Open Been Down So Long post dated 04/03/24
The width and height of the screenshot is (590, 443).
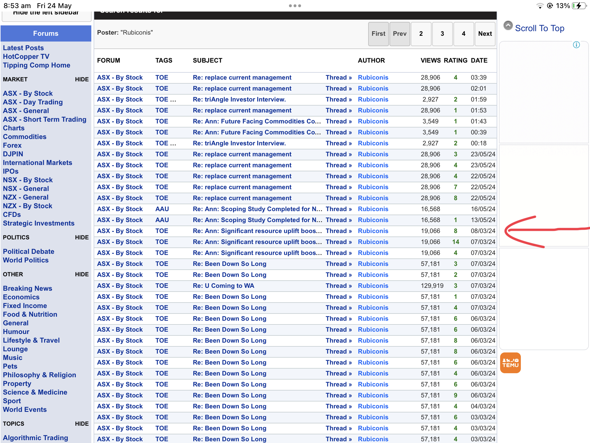pyautogui.click(x=230, y=406)
